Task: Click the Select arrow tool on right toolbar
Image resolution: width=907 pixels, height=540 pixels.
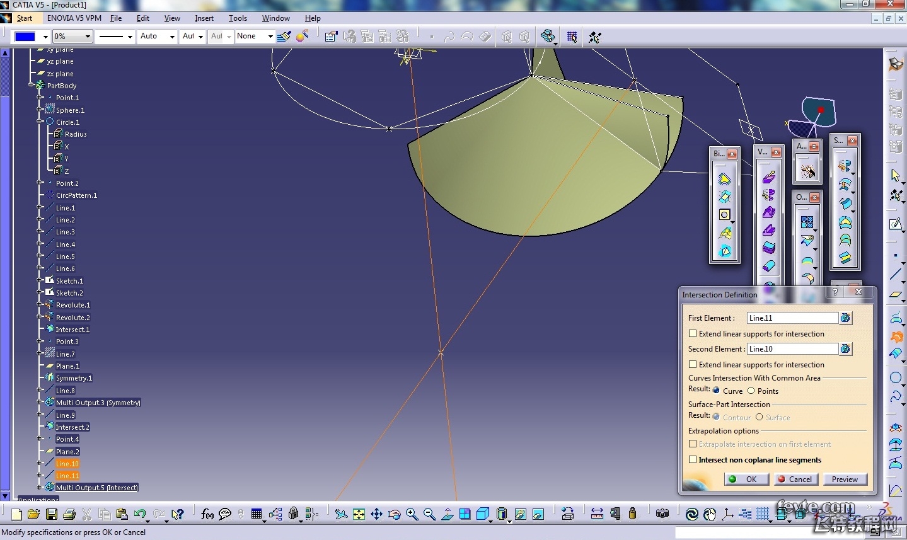Action: click(896, 175)
